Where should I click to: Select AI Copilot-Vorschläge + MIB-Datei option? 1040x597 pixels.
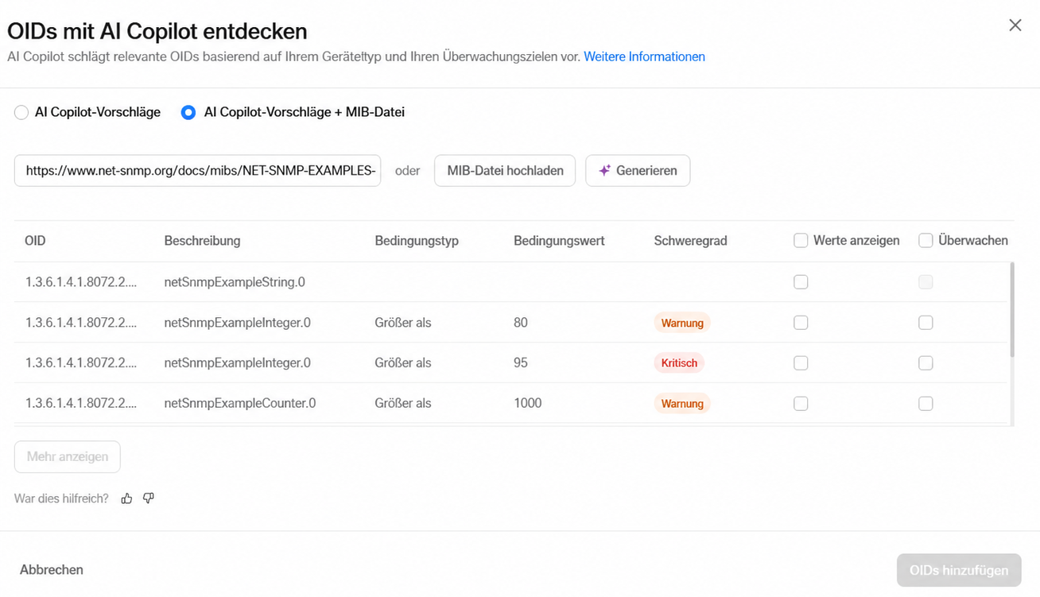[188, 113]
